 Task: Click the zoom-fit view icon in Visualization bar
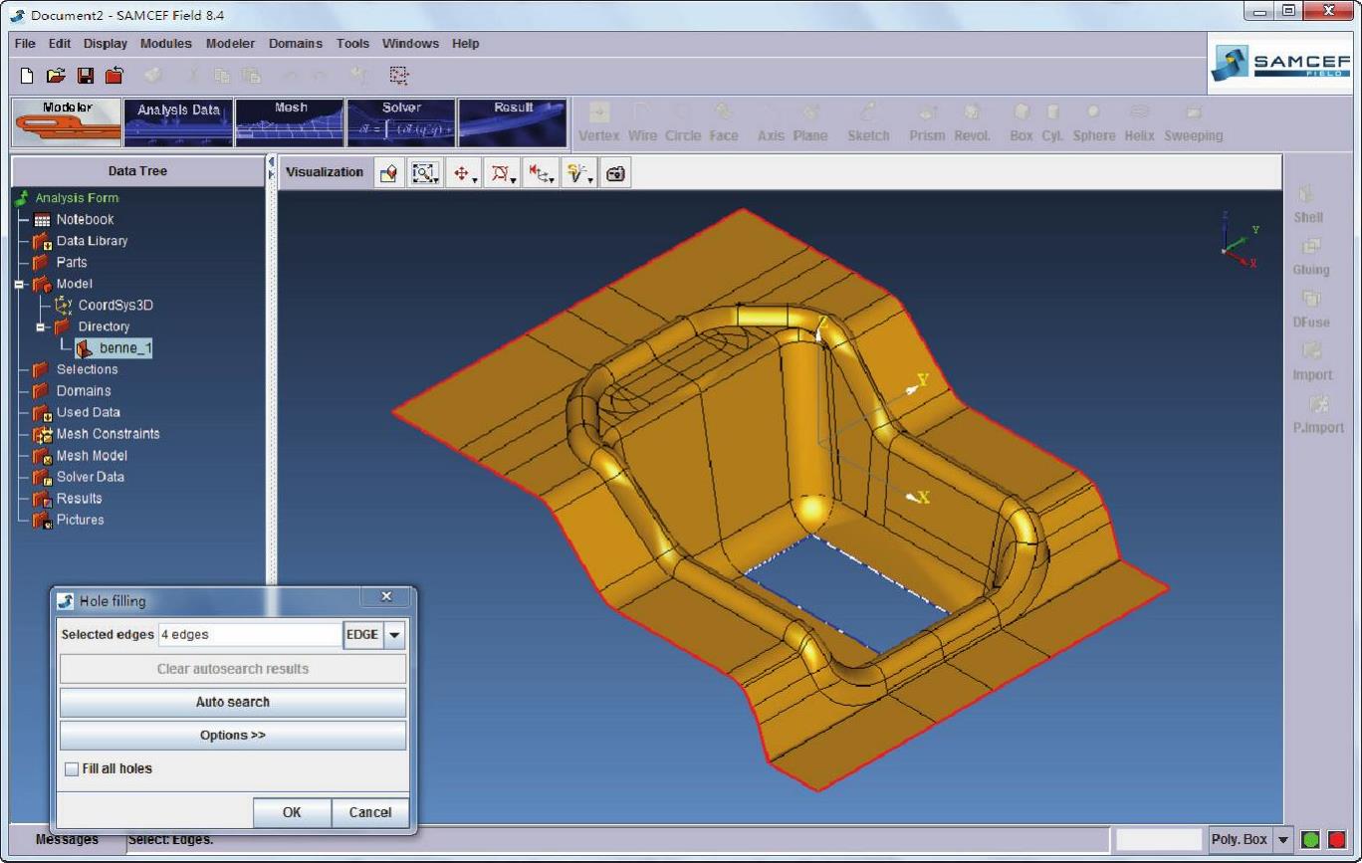(425, 173)
